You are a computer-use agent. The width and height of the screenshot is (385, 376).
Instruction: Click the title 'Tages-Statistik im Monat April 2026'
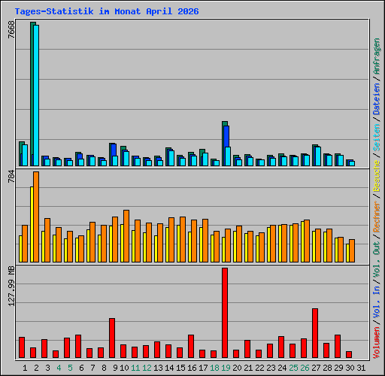(x=107, y=11)
